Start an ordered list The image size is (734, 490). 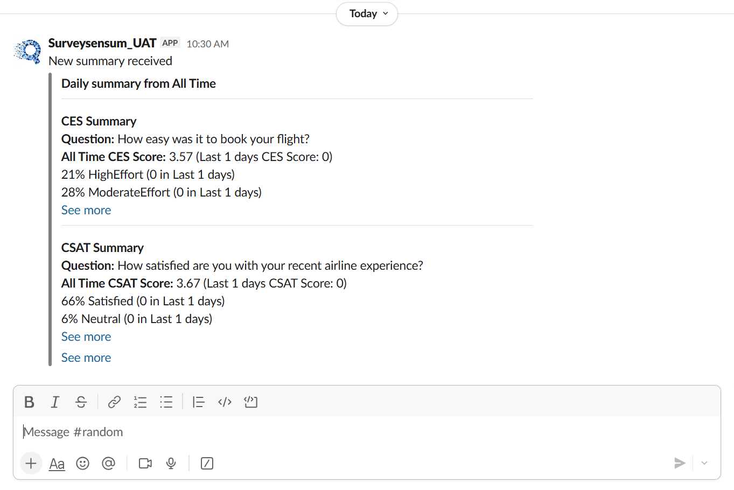[140, 402]
